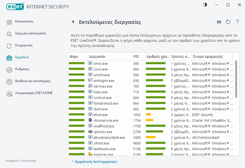Click the Βοήθεια και υποστήριξη icon

point(9,82)
